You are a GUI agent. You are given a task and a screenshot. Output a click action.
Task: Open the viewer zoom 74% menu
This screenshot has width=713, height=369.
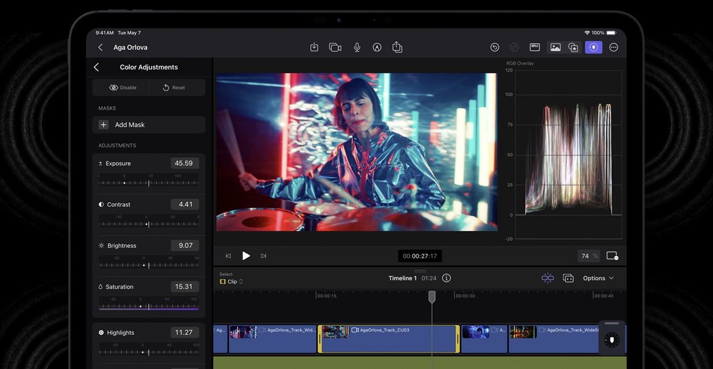[589, 256]
